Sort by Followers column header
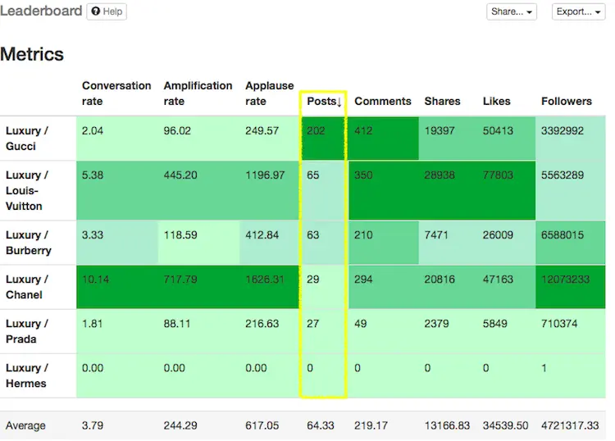The height and width of the screenshot is (441, 615). (x=567, y=101)
